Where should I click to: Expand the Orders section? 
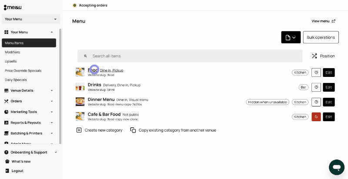29,101
